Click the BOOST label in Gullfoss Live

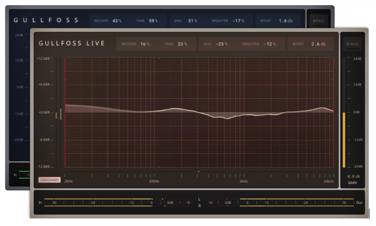point(298,44)
